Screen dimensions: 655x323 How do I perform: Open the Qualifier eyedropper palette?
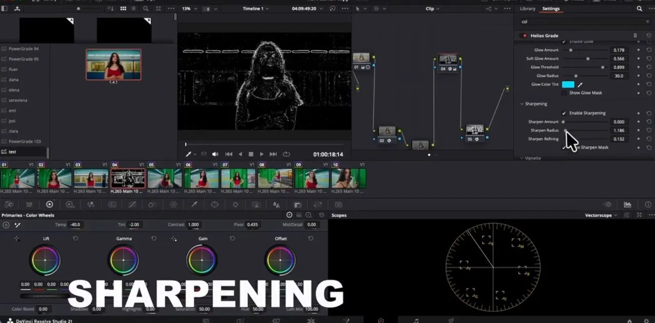(194, 204)
